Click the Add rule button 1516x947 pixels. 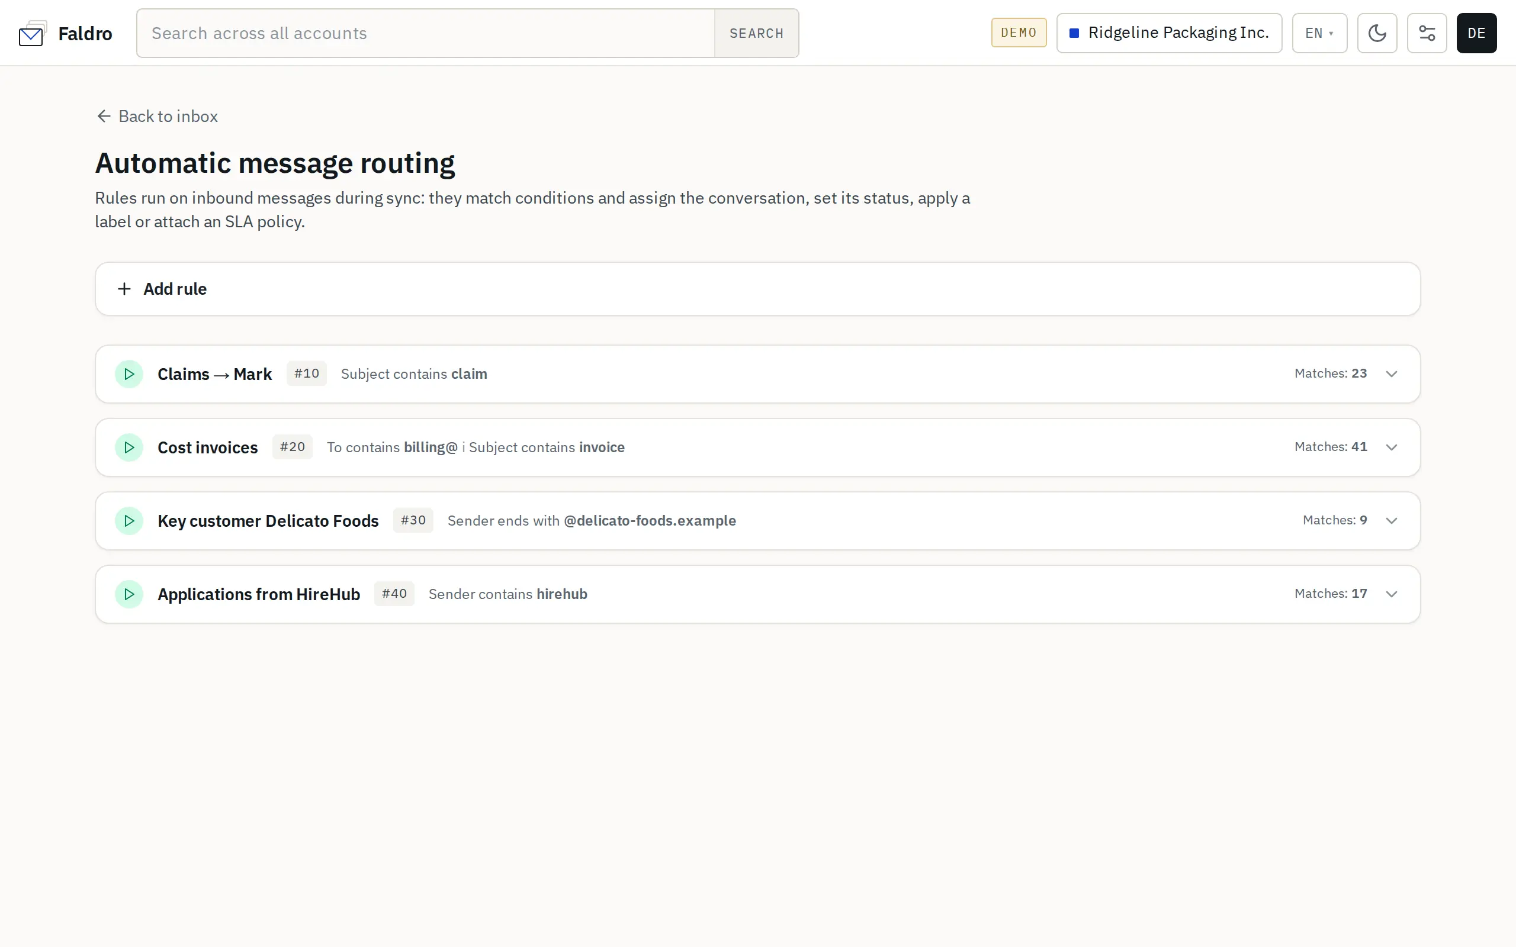tap(757, 289)
